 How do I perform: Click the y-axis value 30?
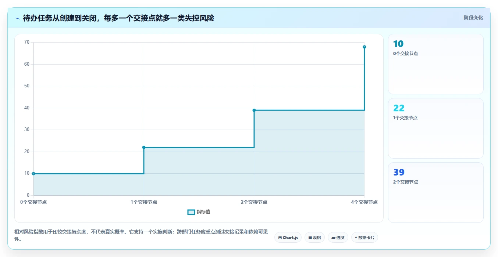pos(26,130)
